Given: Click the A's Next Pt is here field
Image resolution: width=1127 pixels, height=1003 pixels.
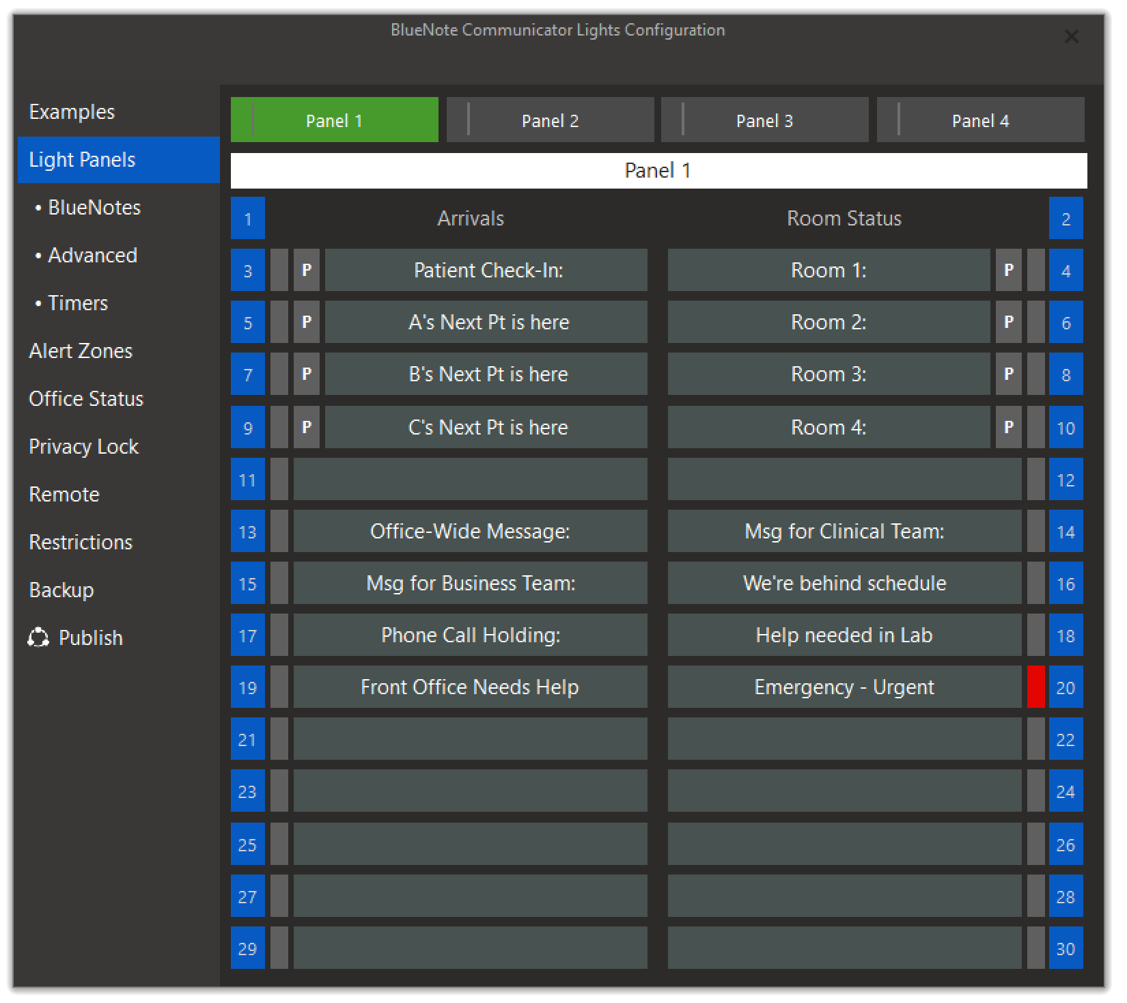Looking at the screenshot, I should point(486,322).
